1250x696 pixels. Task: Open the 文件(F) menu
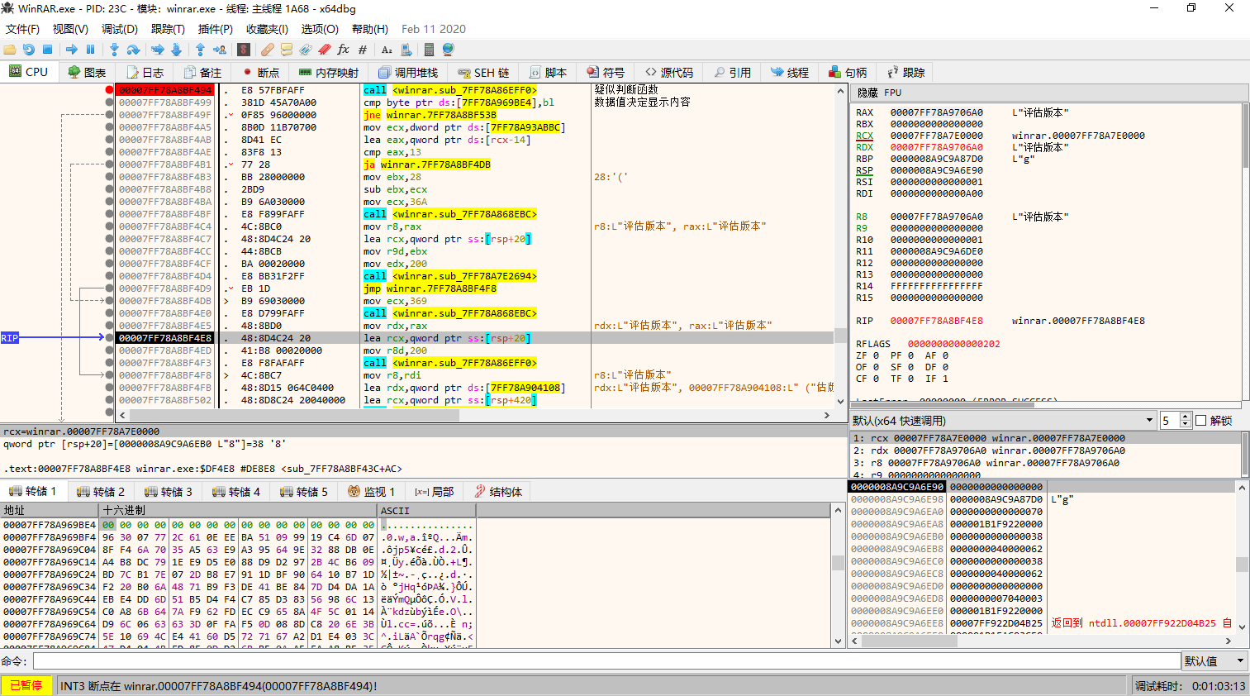point(22,29)
